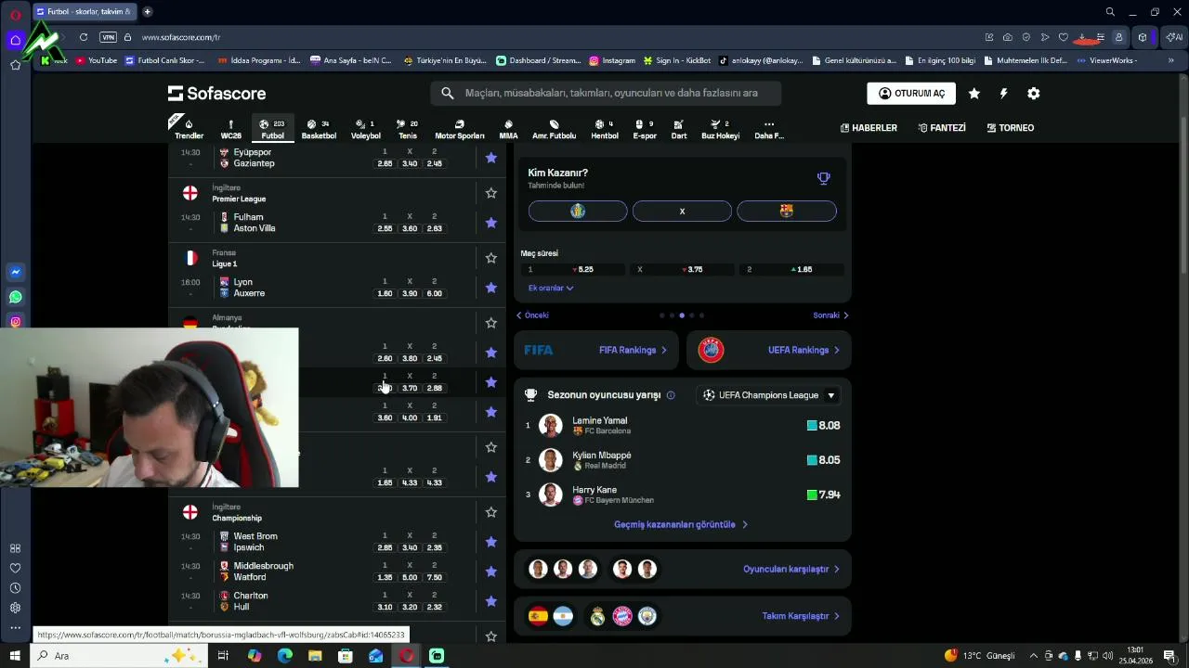Toggle favorite star for Charlton Hull match
Image resolution: width=1189 pixels, height=668 pixels.
pyautogui.click(x=491, y=601)
